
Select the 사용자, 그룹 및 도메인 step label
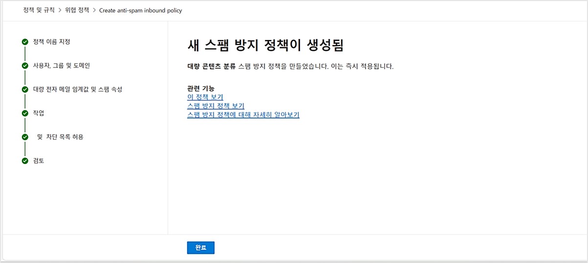[x=61, y=65]
